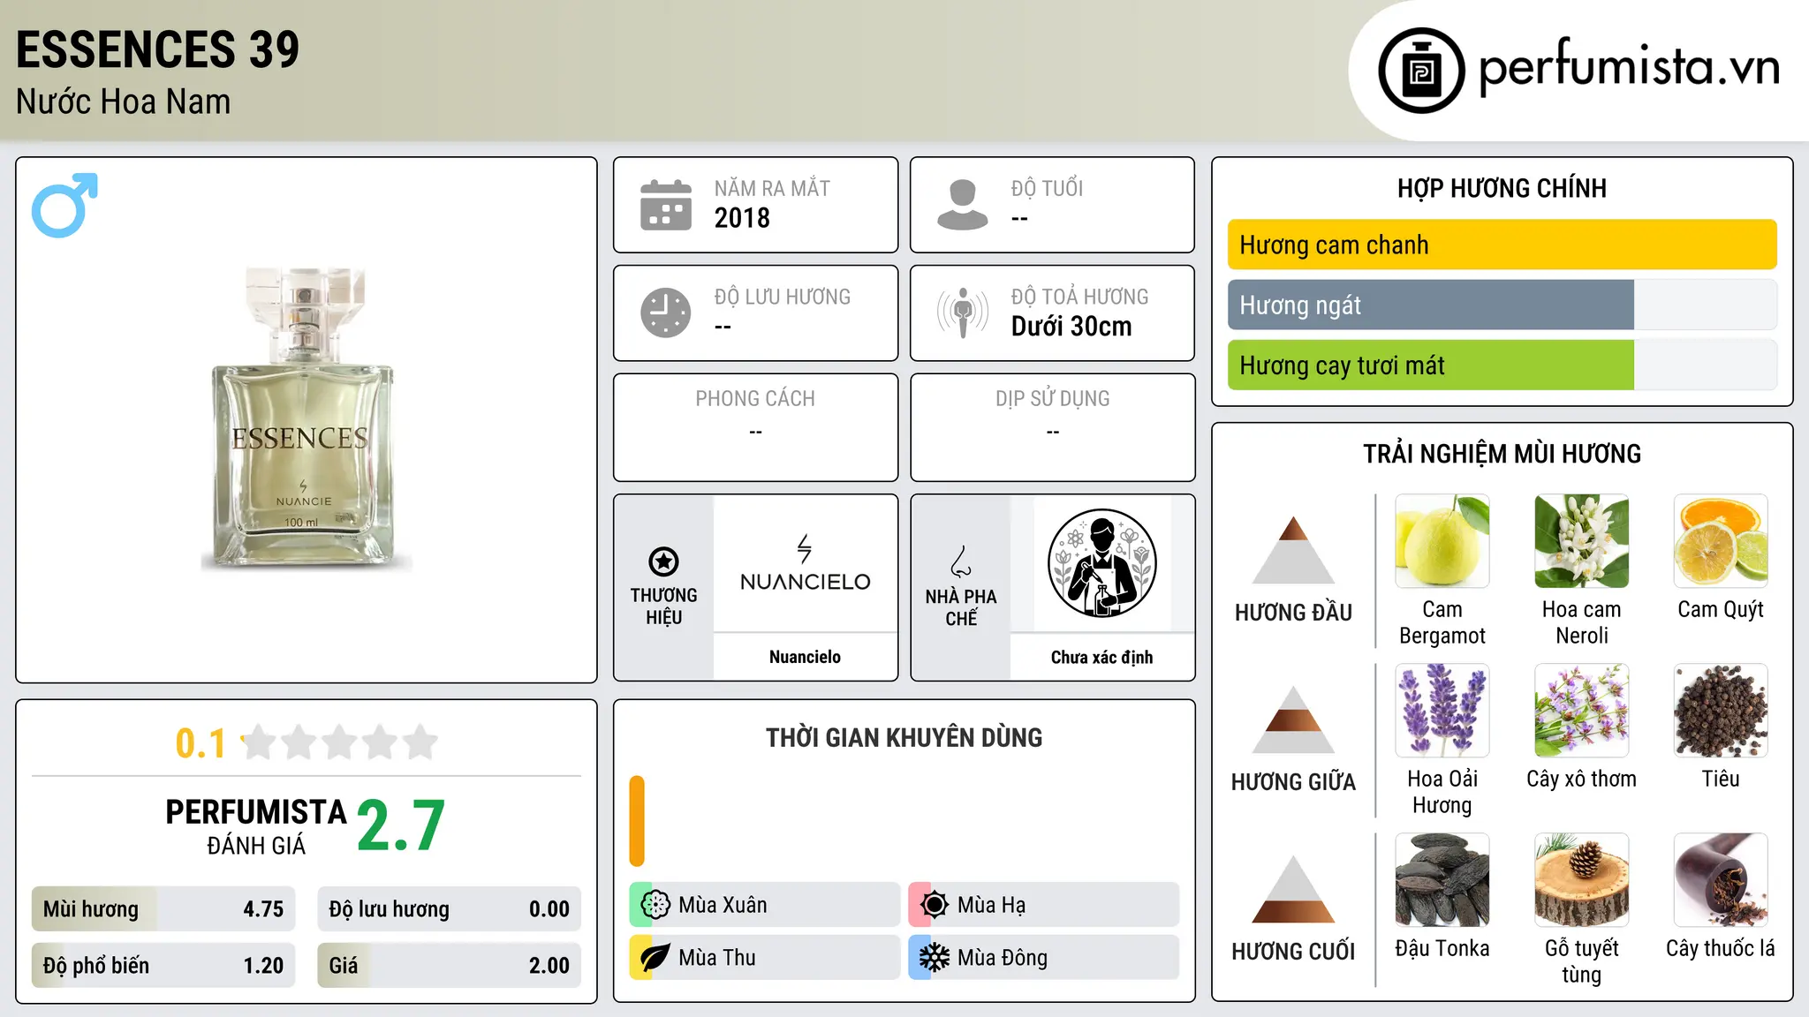Screen dimensions: 1809x1017
Task: Click the Hợp hương chính heading
Action: click(x=1502, y=188)
